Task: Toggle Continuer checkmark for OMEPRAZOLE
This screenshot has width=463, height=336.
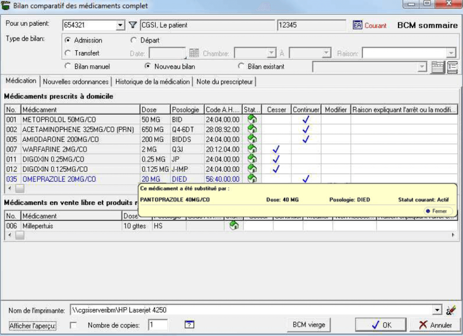Action: coord(306,179)
